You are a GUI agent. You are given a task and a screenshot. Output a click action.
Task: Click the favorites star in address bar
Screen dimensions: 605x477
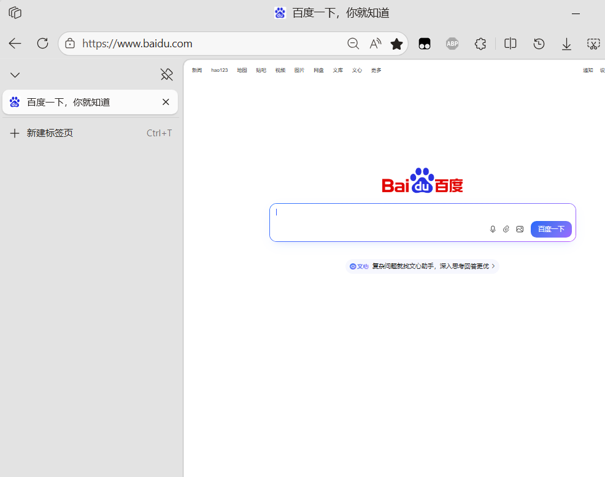coord(396,44)
